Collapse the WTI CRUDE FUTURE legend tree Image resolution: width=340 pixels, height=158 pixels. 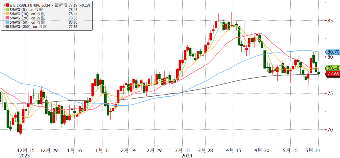point(3,5)
